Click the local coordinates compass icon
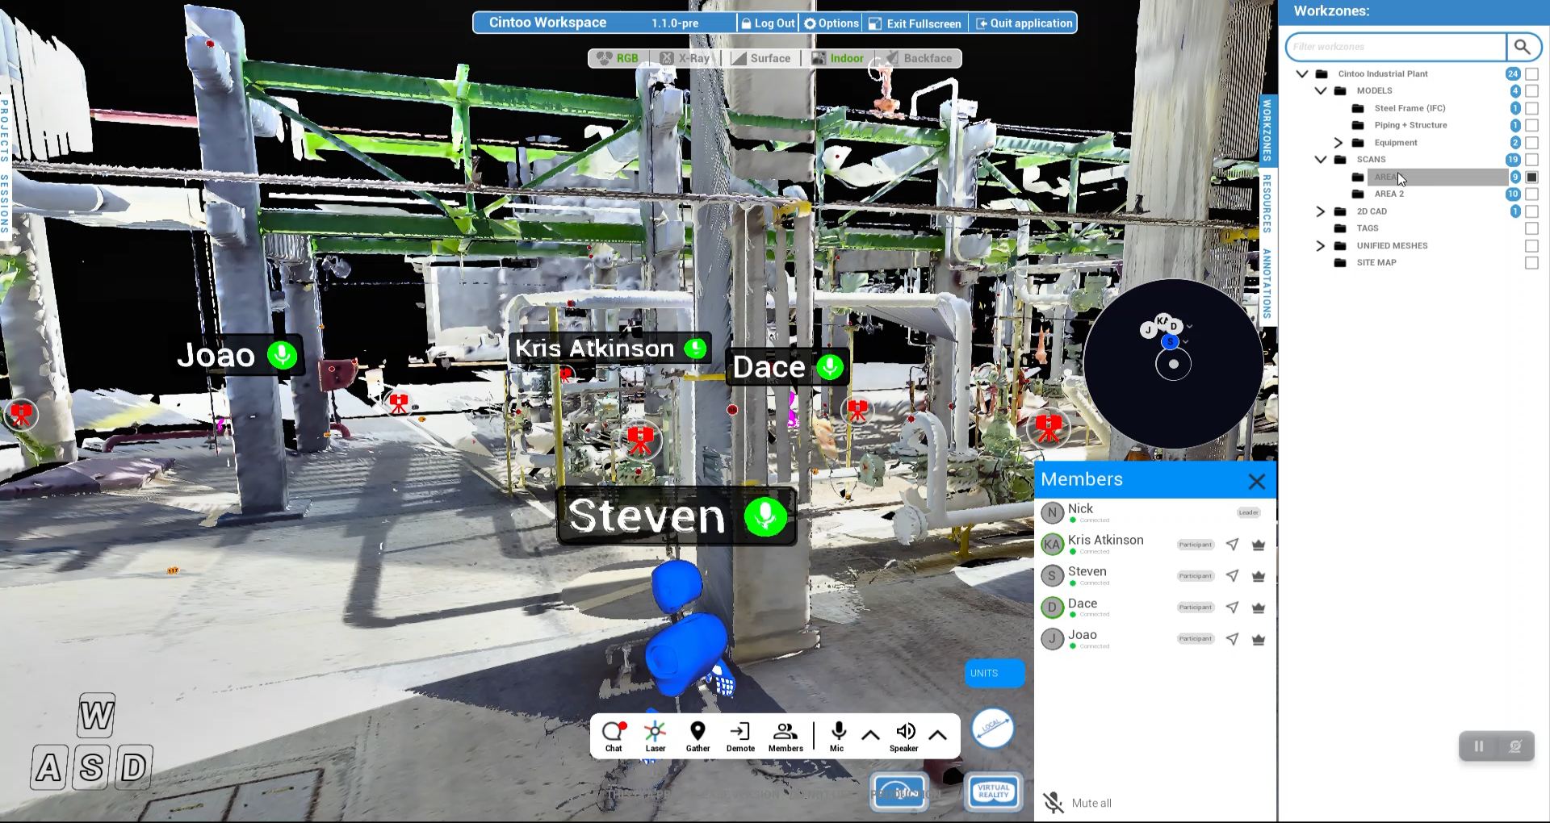Viewport: 1550px width, 823px height. tap(992, 728)
